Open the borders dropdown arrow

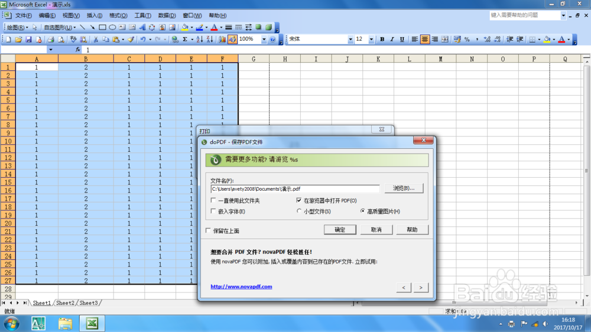(x=539, y=39)
